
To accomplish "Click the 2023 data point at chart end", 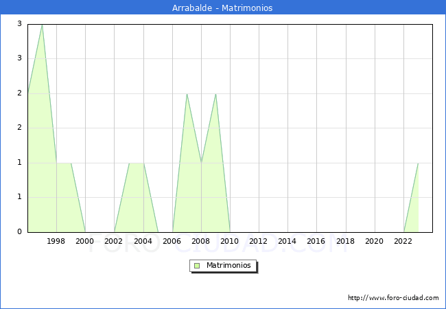I will tap(418, 163).
